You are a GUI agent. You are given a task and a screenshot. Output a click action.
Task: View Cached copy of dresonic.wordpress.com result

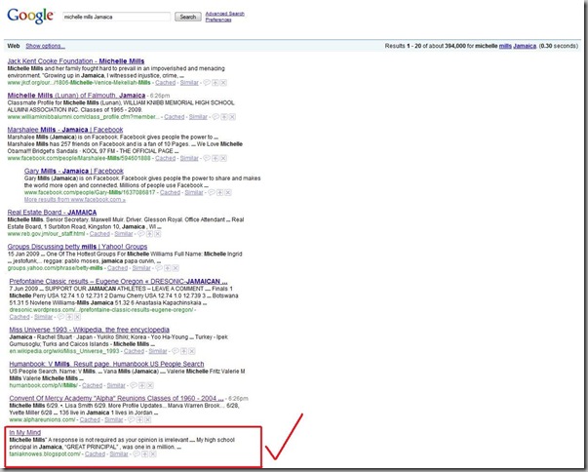20,317
